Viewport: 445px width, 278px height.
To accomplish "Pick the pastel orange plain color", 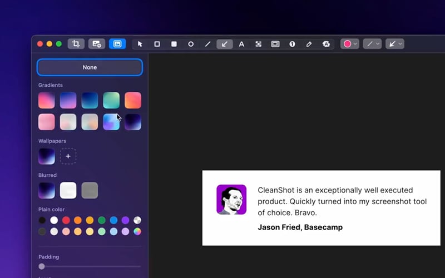I will tap(78, 231).
